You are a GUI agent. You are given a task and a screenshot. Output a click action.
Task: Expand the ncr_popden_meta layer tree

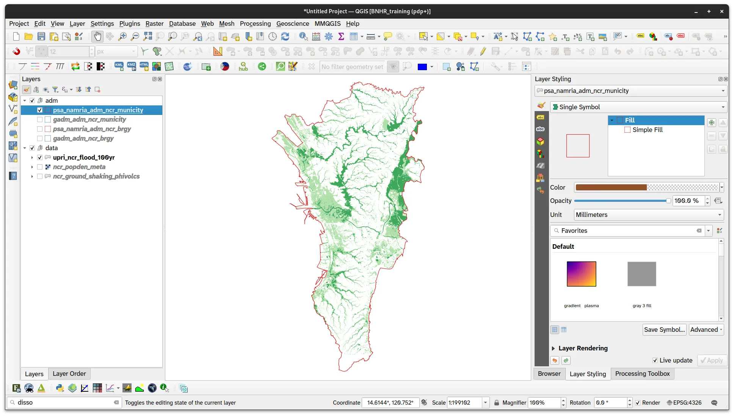click(32, 167)
